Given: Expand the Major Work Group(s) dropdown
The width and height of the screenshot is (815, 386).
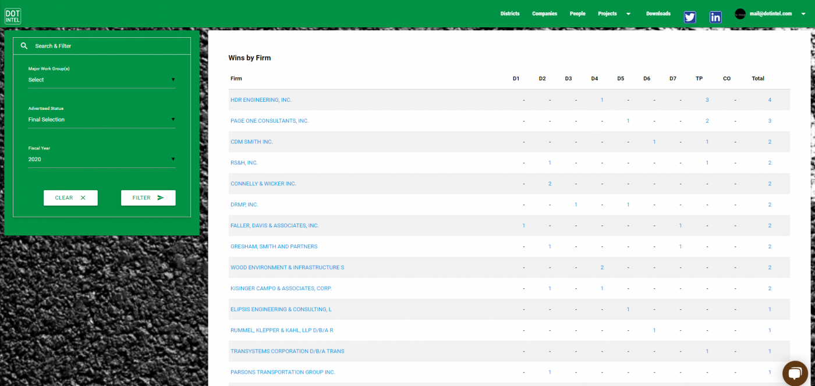Looking at the screenshot, I should [x=102, y=80].
